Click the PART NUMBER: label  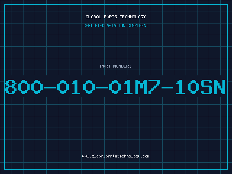coord(116,66)
